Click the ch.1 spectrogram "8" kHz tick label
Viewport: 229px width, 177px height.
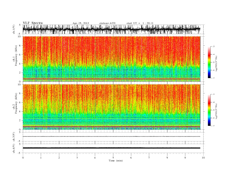(20, 46)
